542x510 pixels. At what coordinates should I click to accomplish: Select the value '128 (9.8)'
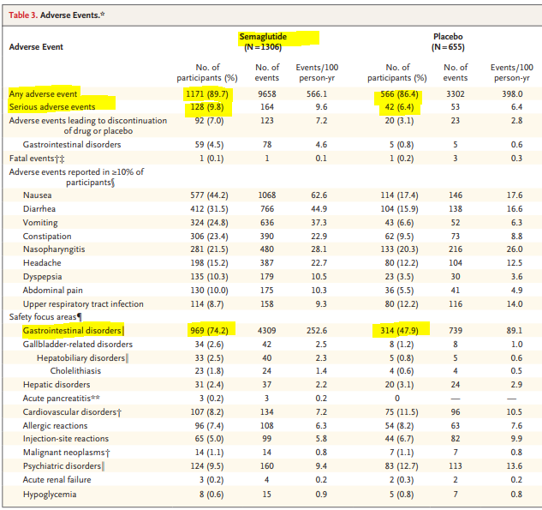click(207, 107)
